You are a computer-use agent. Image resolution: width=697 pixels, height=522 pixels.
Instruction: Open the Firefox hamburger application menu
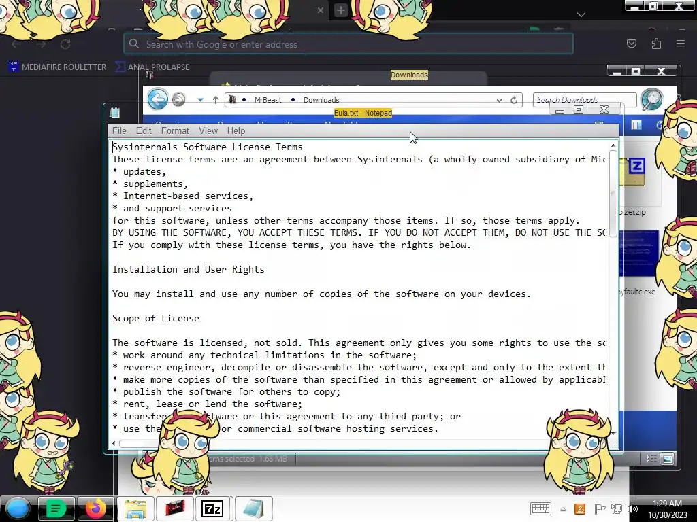click(681, 43)
